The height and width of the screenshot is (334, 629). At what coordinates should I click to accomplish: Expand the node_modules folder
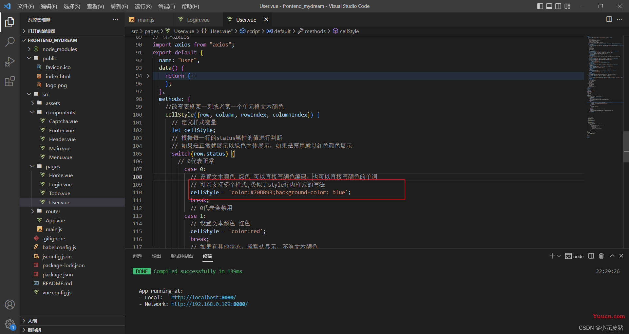click(x=72, y=49)
